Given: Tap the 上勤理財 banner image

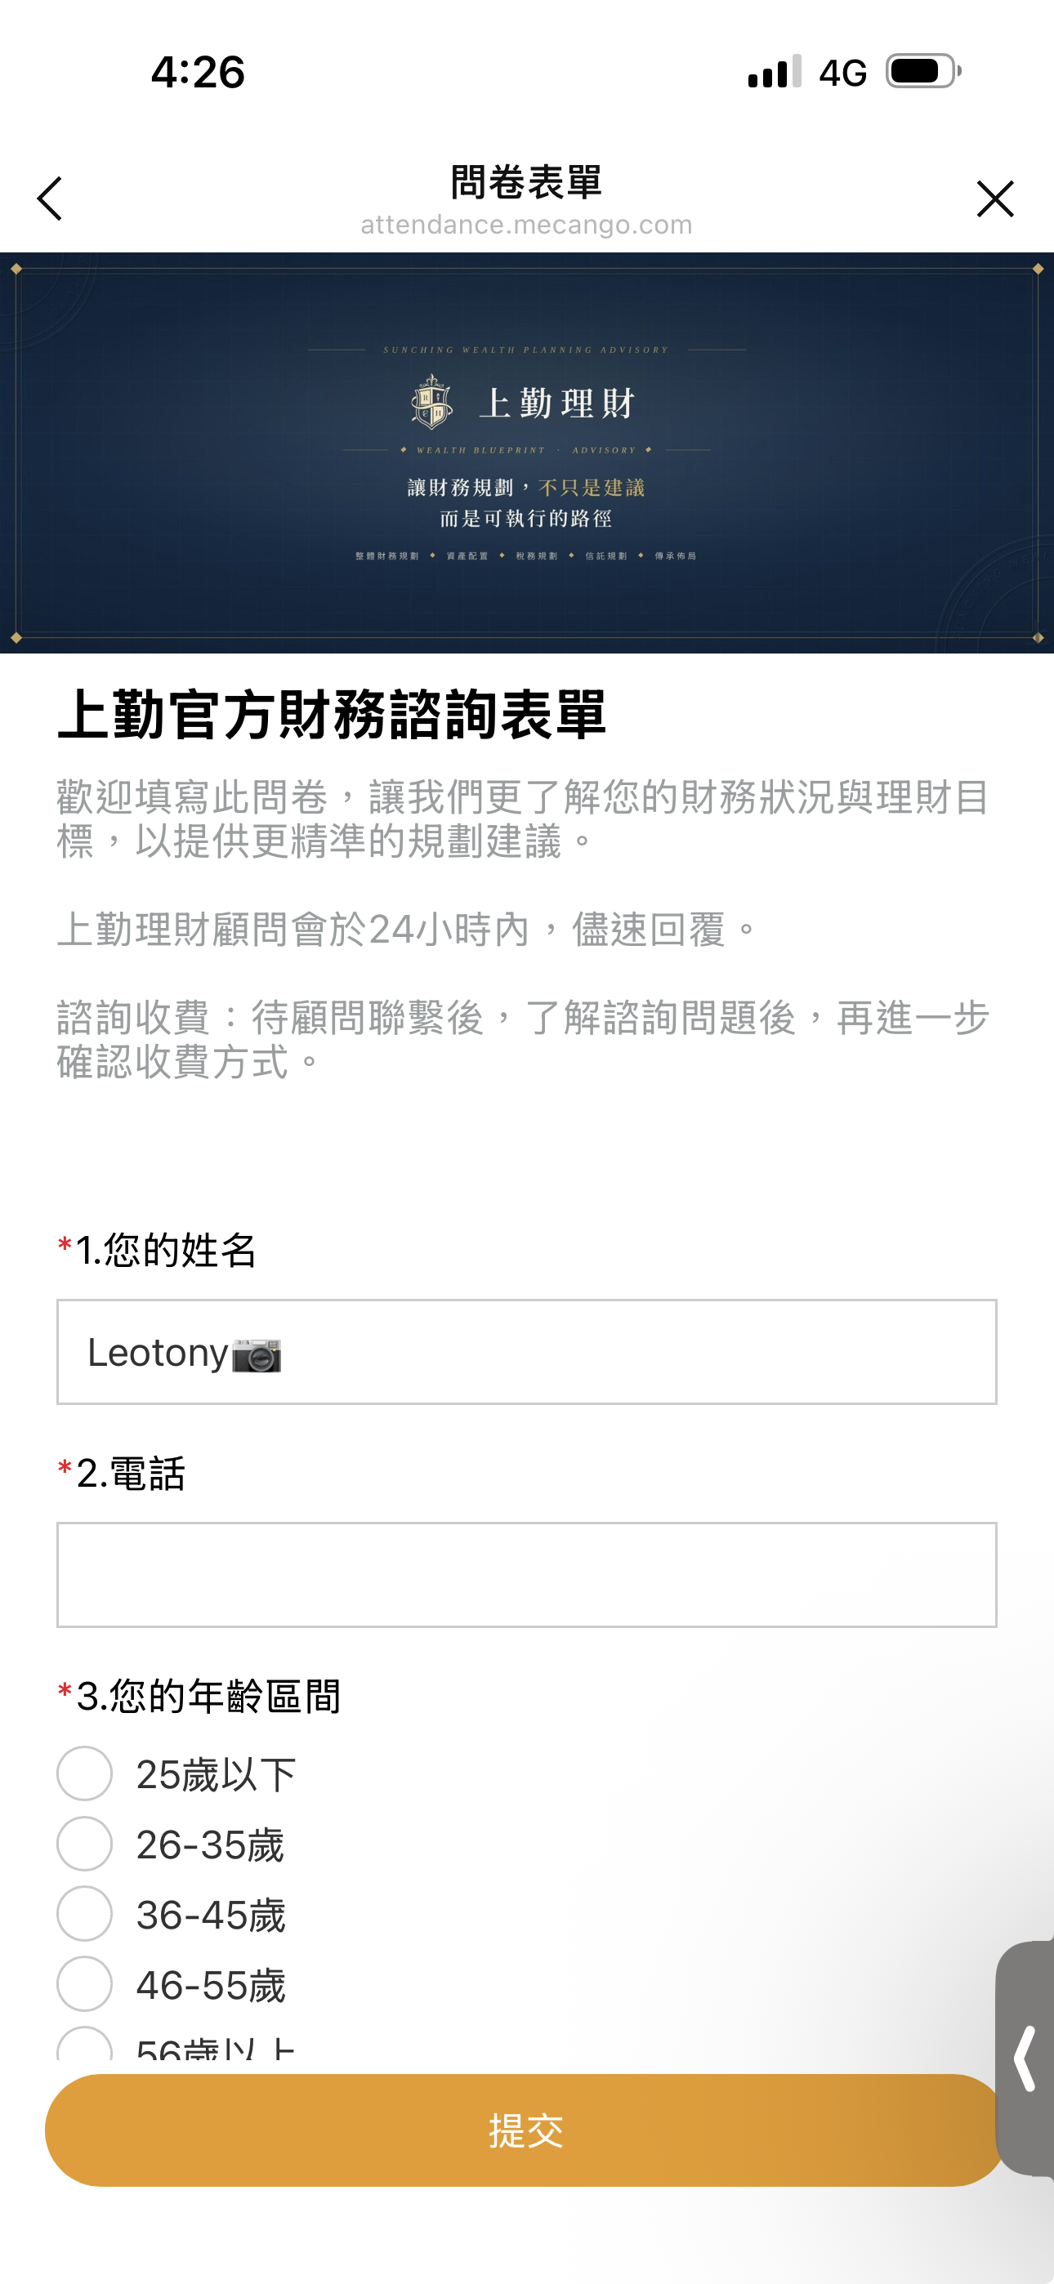Looking at the screenshot, I should (x=527, y=453).
